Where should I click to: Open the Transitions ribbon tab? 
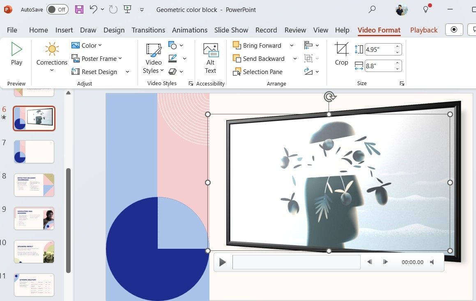148,30
